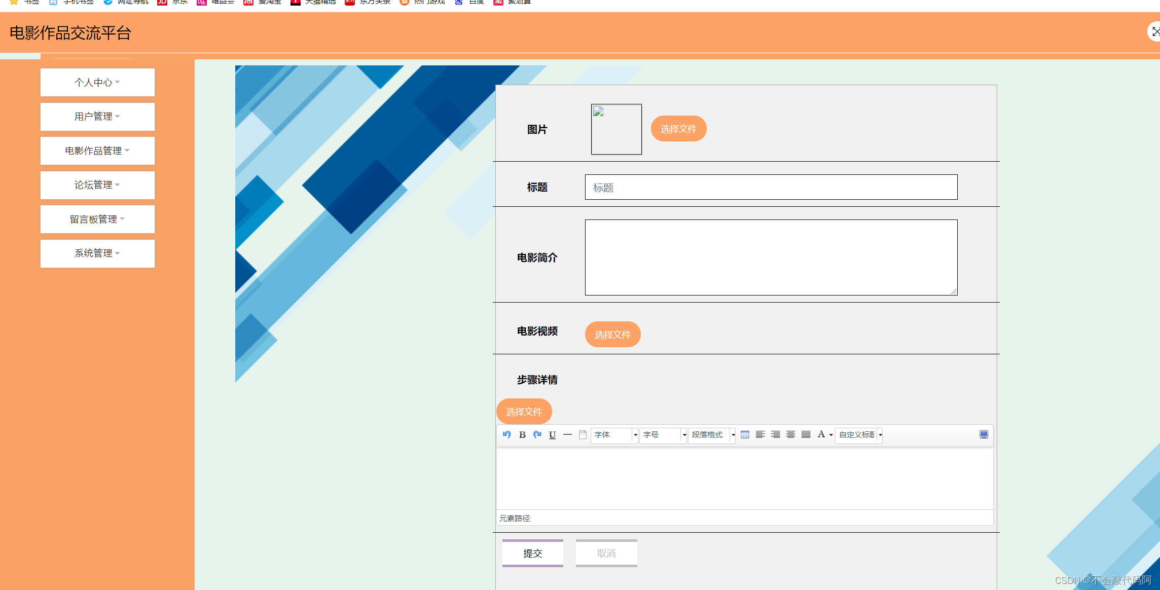The image size is (1160, 590).
Task: Click the 提交 submit button
Action: [532, 553]
